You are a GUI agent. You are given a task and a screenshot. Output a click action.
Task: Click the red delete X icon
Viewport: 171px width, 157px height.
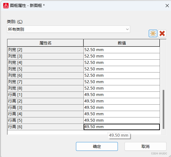[x=162, y=33]
